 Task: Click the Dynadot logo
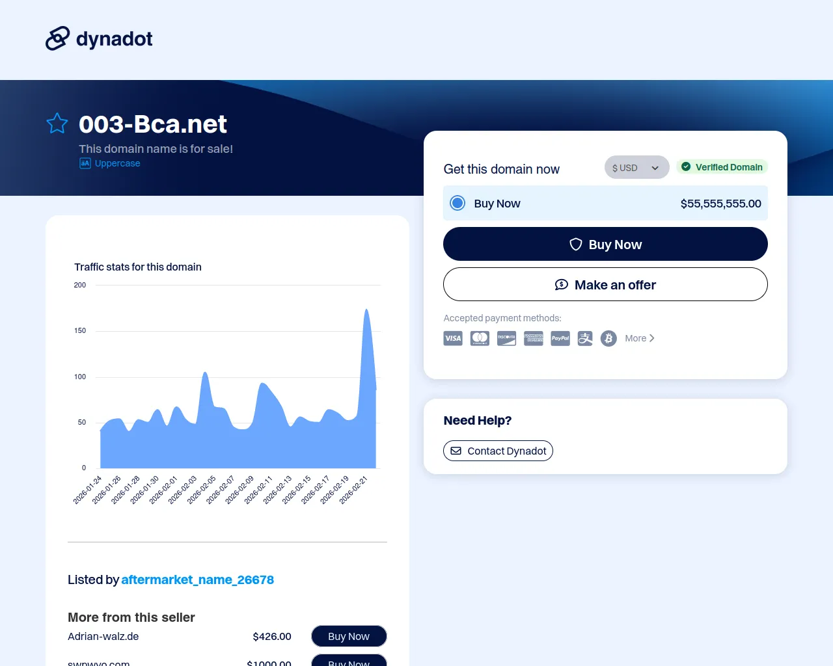(99, 39)
